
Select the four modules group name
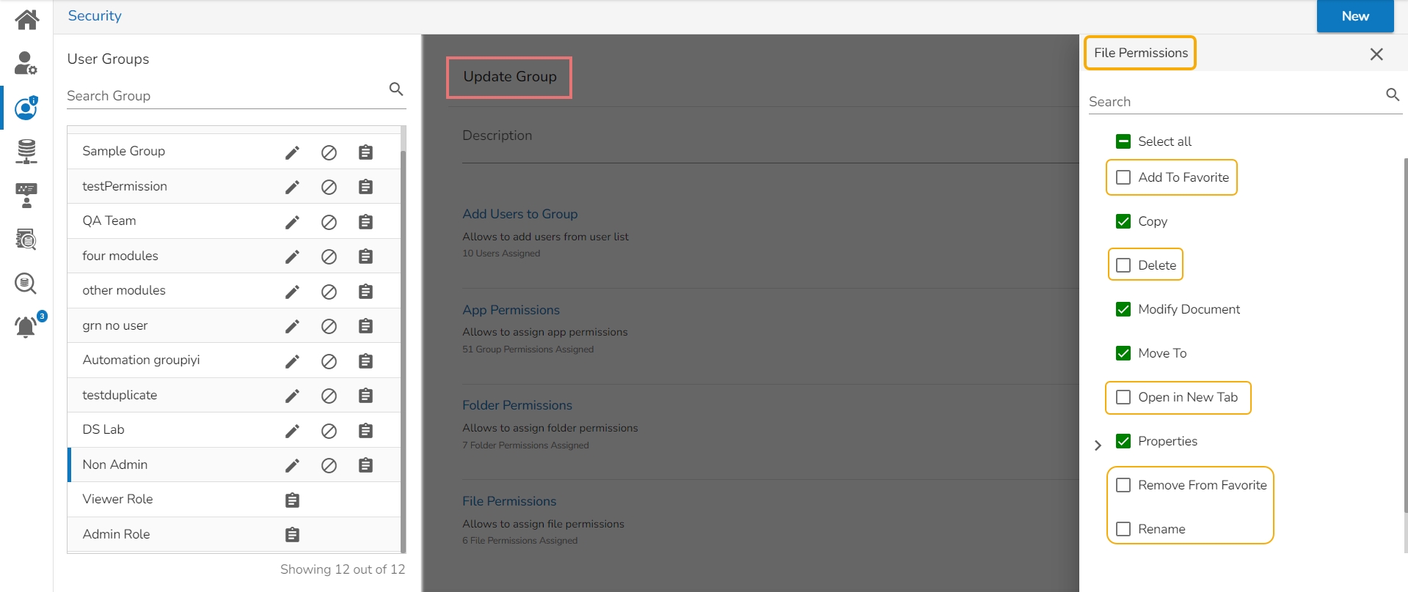click(x=120, y=256)
